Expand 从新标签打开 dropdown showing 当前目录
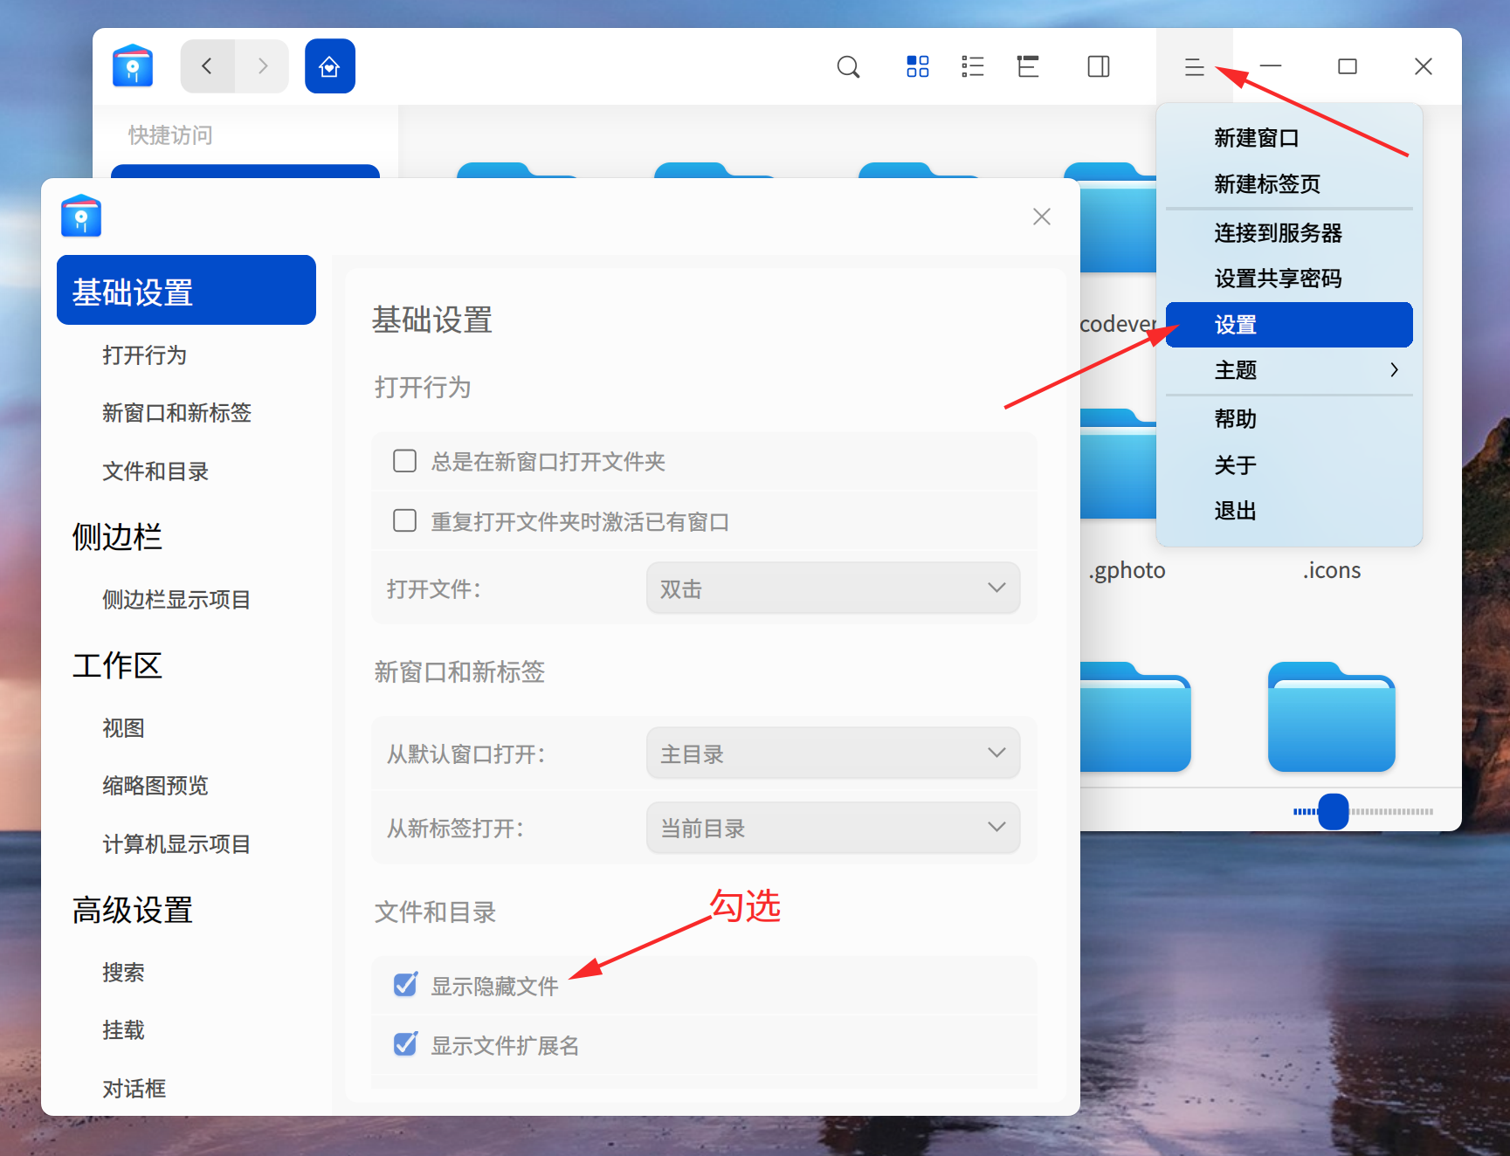 (x=833, y=828)
